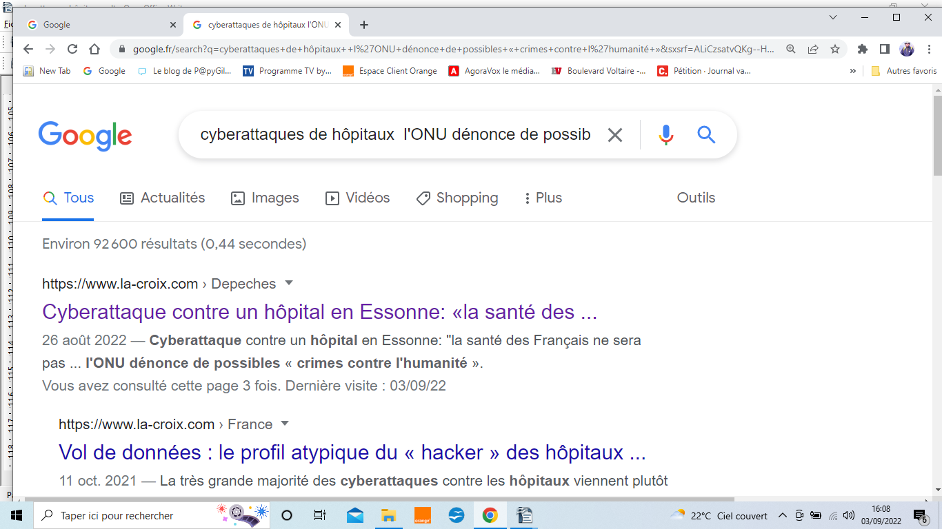Open the New Tab bookmark
This screenshot has height=529, width=942.
pyautogui.click(x=47, y=71)
